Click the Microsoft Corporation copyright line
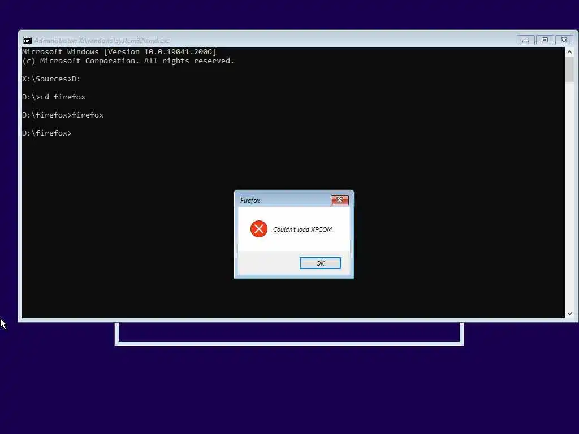 click(128, 61)
